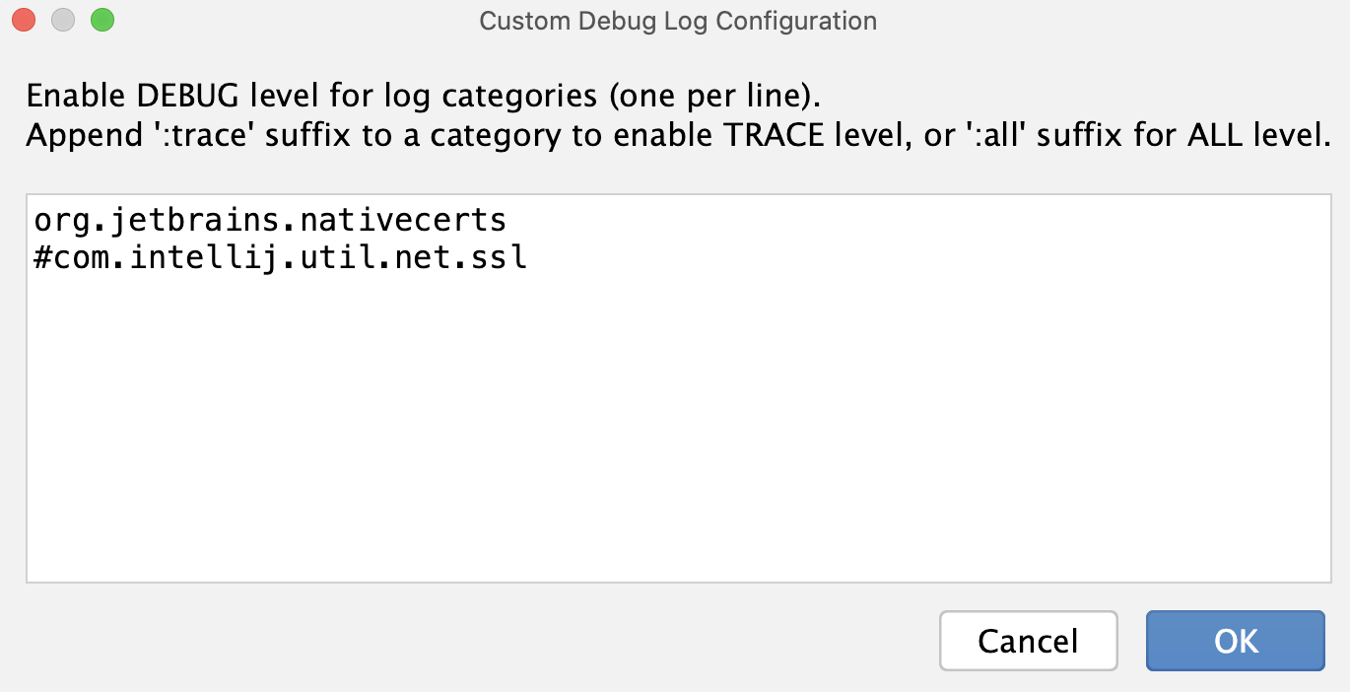Click the dialog background near the buttons
This screenshot has width=1350, height=692.
pyautogui.click(x=591, y=641)
